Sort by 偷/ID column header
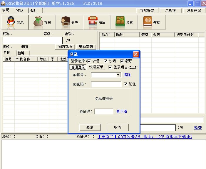The image size is (206, 169). [x=107, y=35]
